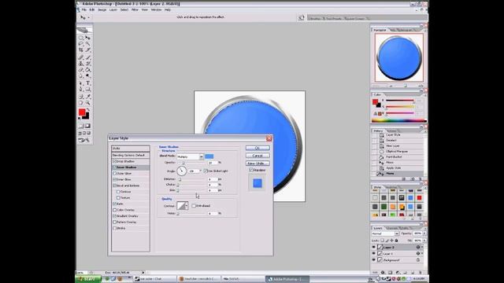Click inner shadow color swatch beside Blend Mode
Image resolution: width=504 pixels, height=283 pixels.
[x=209, y=156]
